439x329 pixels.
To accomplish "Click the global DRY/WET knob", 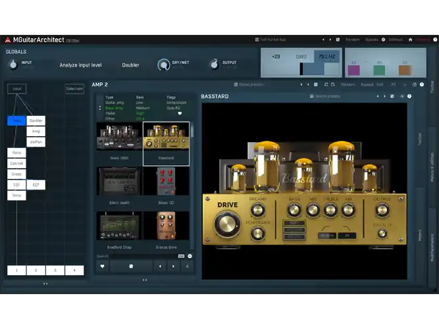I will (x=164, y=65).
